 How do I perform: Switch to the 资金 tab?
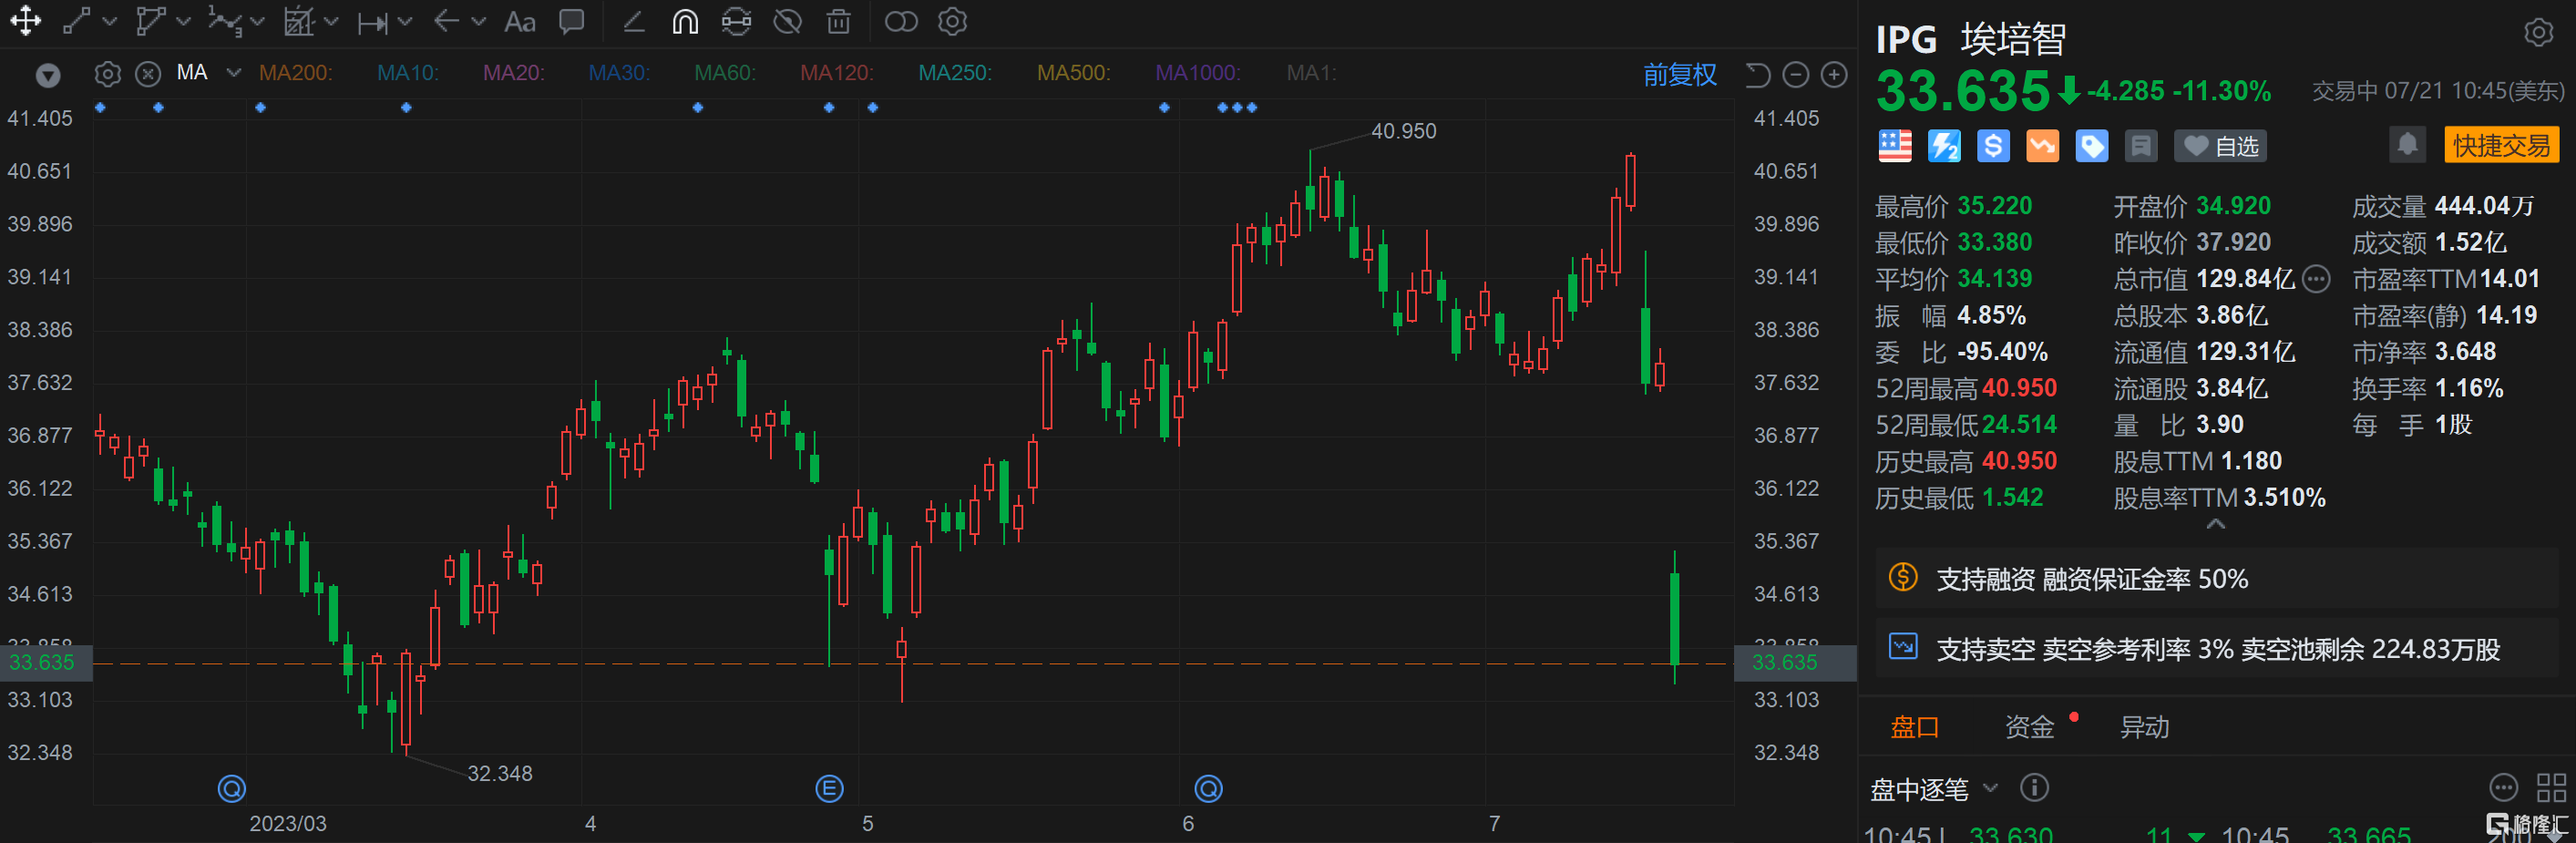(x=2029, y=727)
